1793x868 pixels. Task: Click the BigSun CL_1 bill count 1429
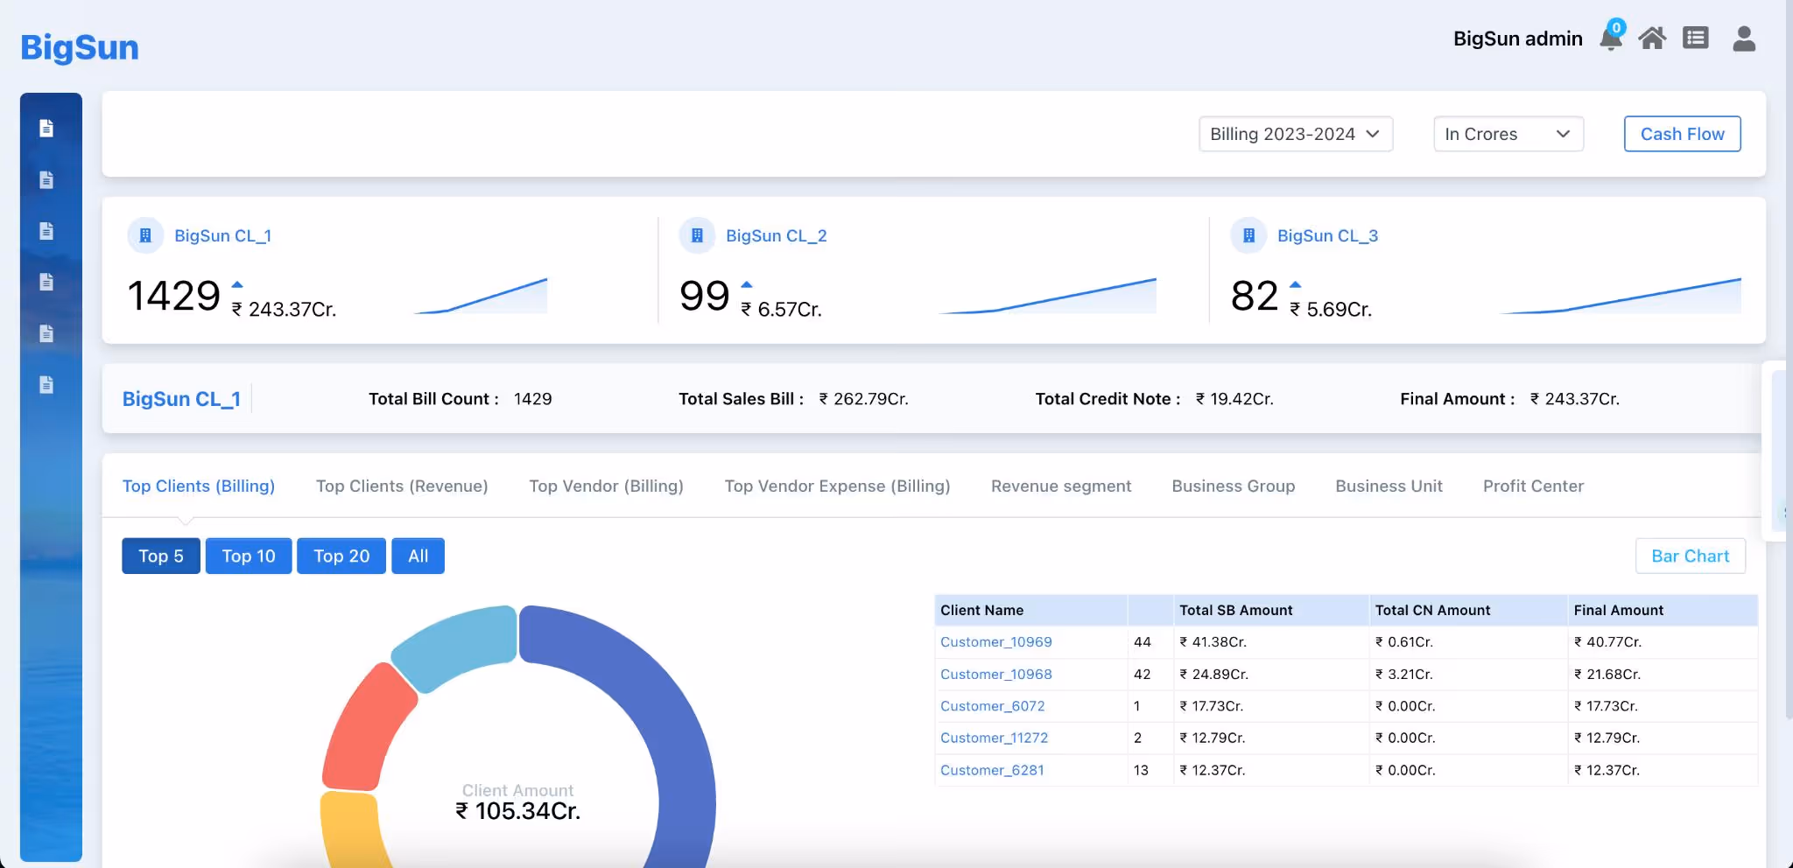click(173, 296)
